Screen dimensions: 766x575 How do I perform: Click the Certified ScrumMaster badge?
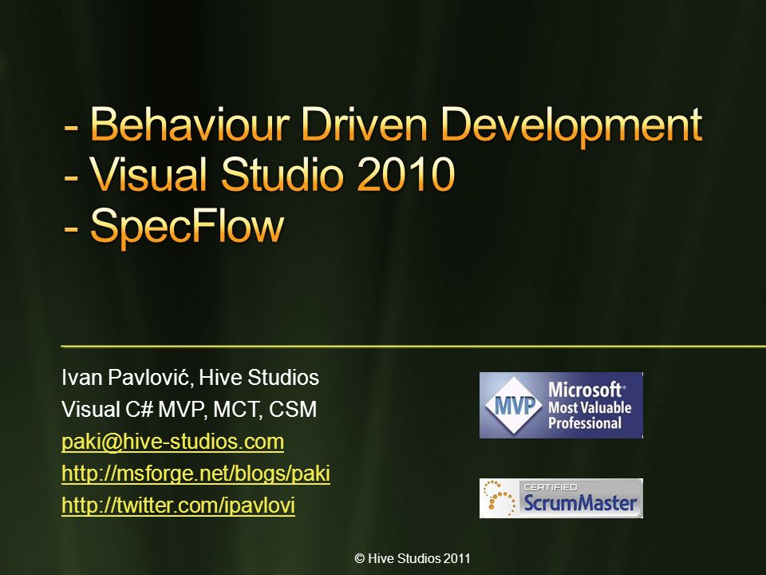point(561,498)
